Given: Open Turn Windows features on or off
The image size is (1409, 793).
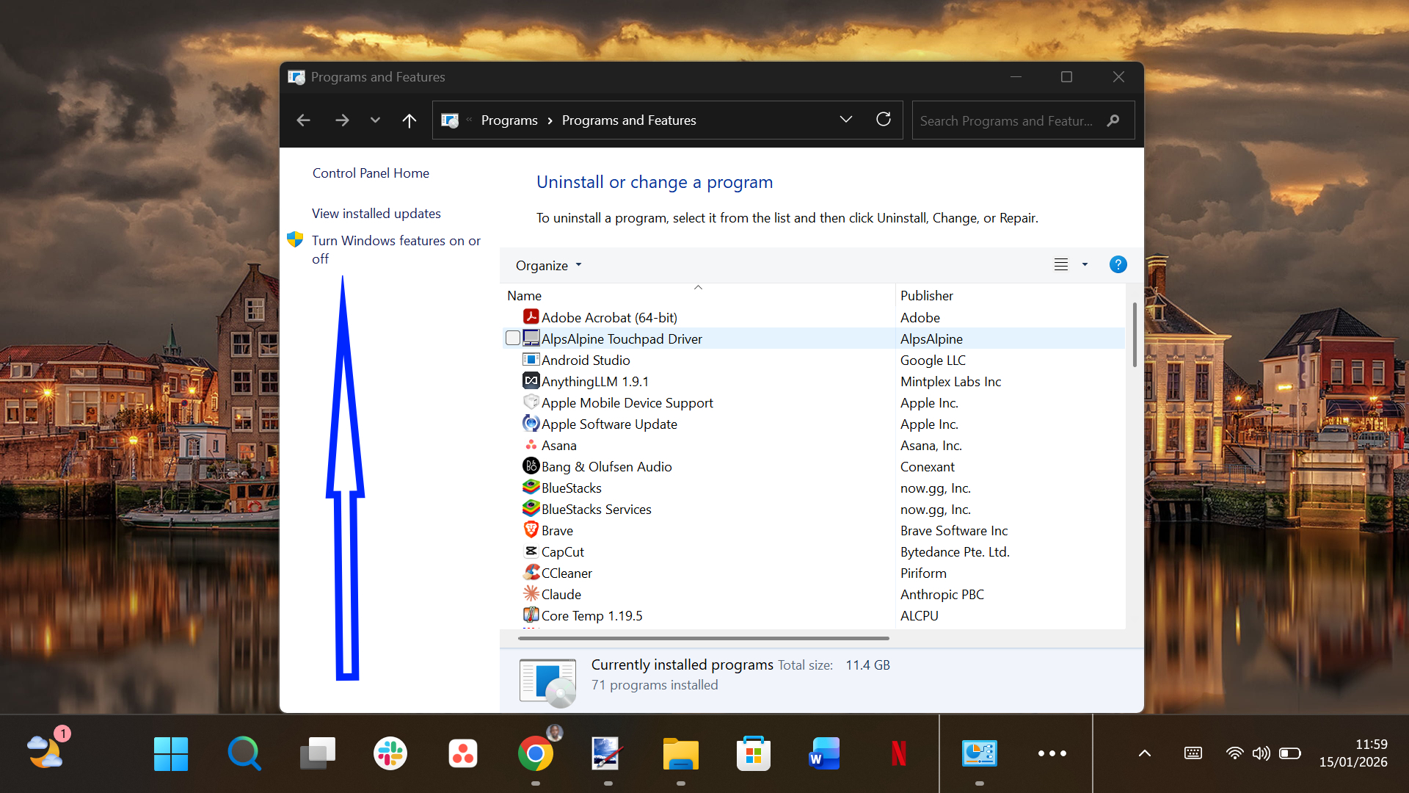Looking at the screenshot, I should pos(396,240).
